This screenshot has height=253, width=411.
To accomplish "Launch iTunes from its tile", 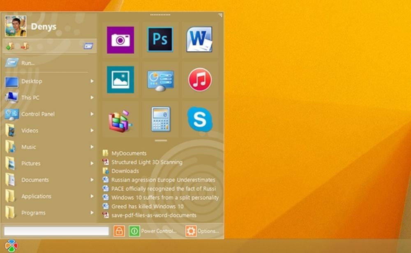I will pos(200,79).
